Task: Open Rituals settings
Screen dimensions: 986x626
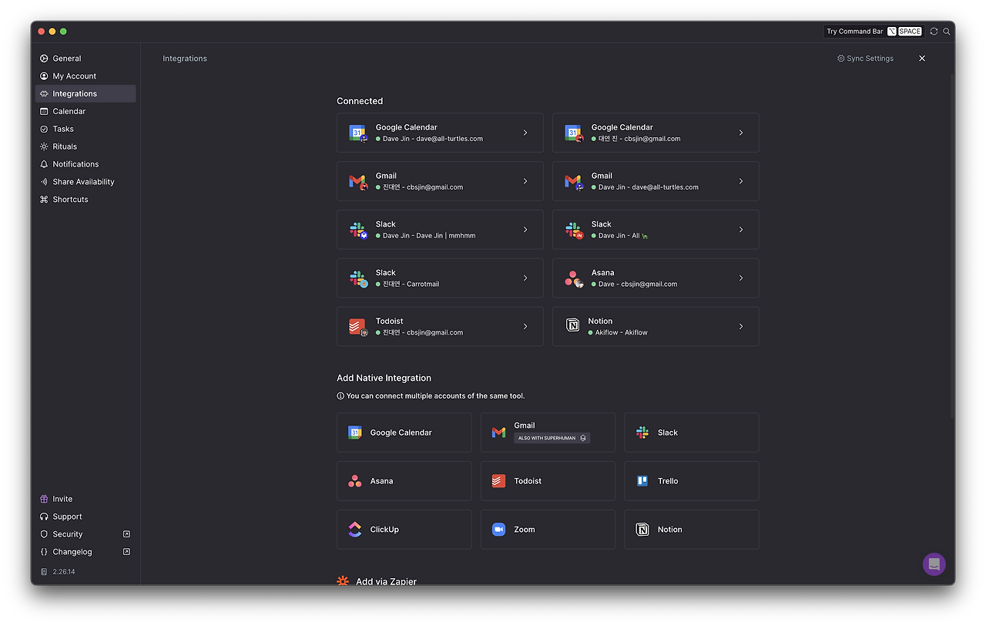Action: (86, 146)
